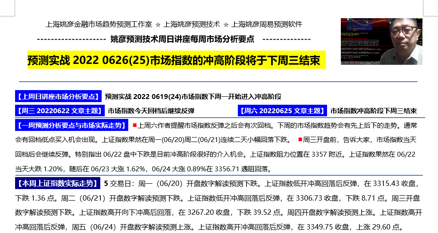The image size is (438, 233).
Task: Click blue label 【周三 20220622 文章主题】
Action: click(60, 111)
